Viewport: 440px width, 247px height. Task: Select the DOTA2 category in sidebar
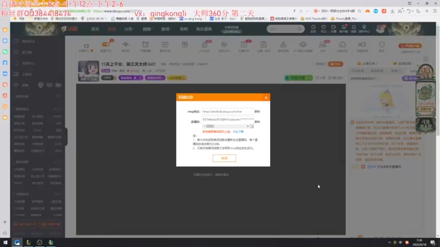[57, 116]
